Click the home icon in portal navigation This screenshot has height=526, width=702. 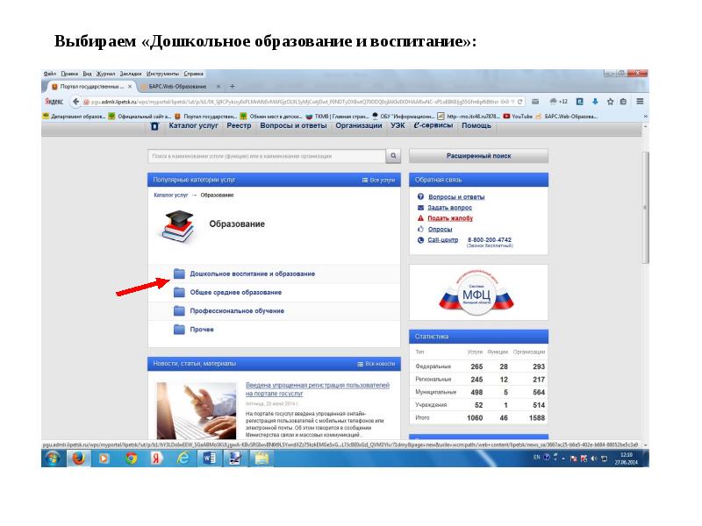(154, 125)
